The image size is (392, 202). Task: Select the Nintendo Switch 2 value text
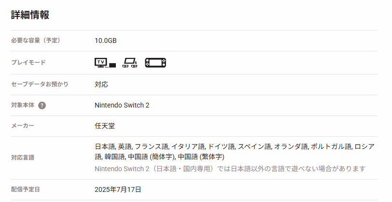tap(122, 106)
